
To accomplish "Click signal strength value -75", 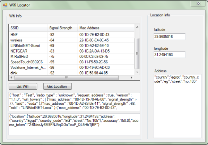I will click(x=52, y=57).
